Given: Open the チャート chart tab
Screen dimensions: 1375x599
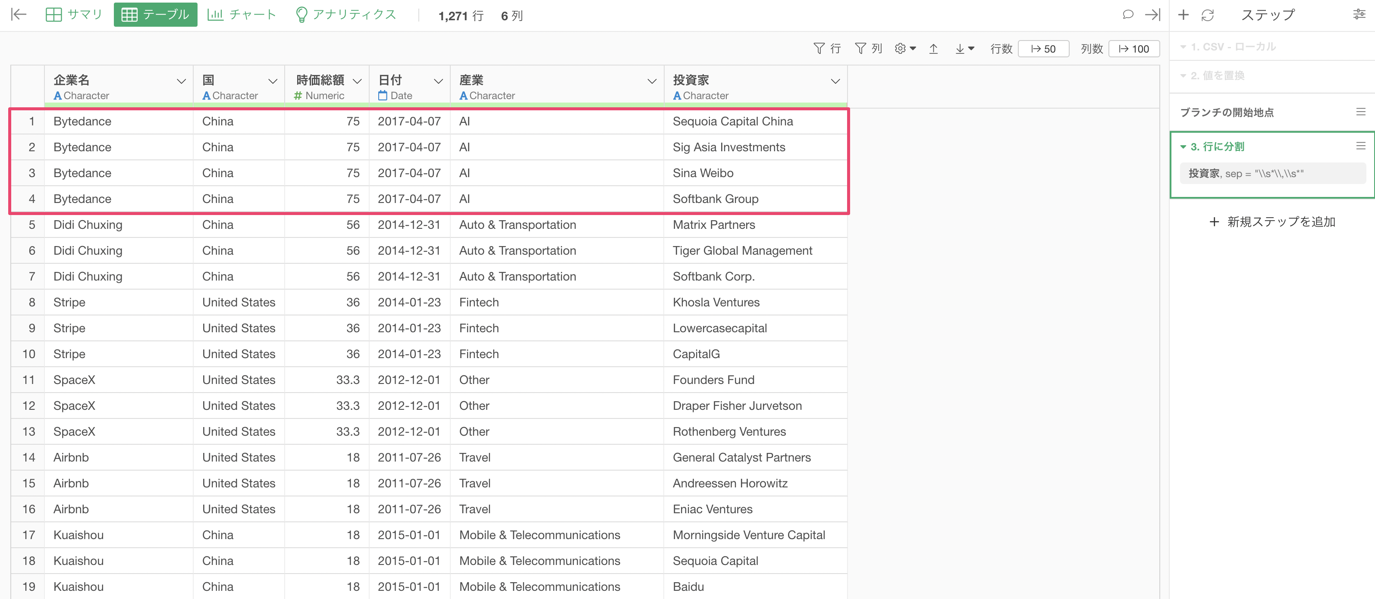Looking at the screenshot, I should pyautogui.click(x=242, y=14).
